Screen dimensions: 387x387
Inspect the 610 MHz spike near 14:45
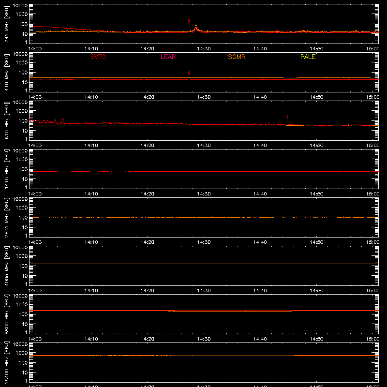pos(288,120)
